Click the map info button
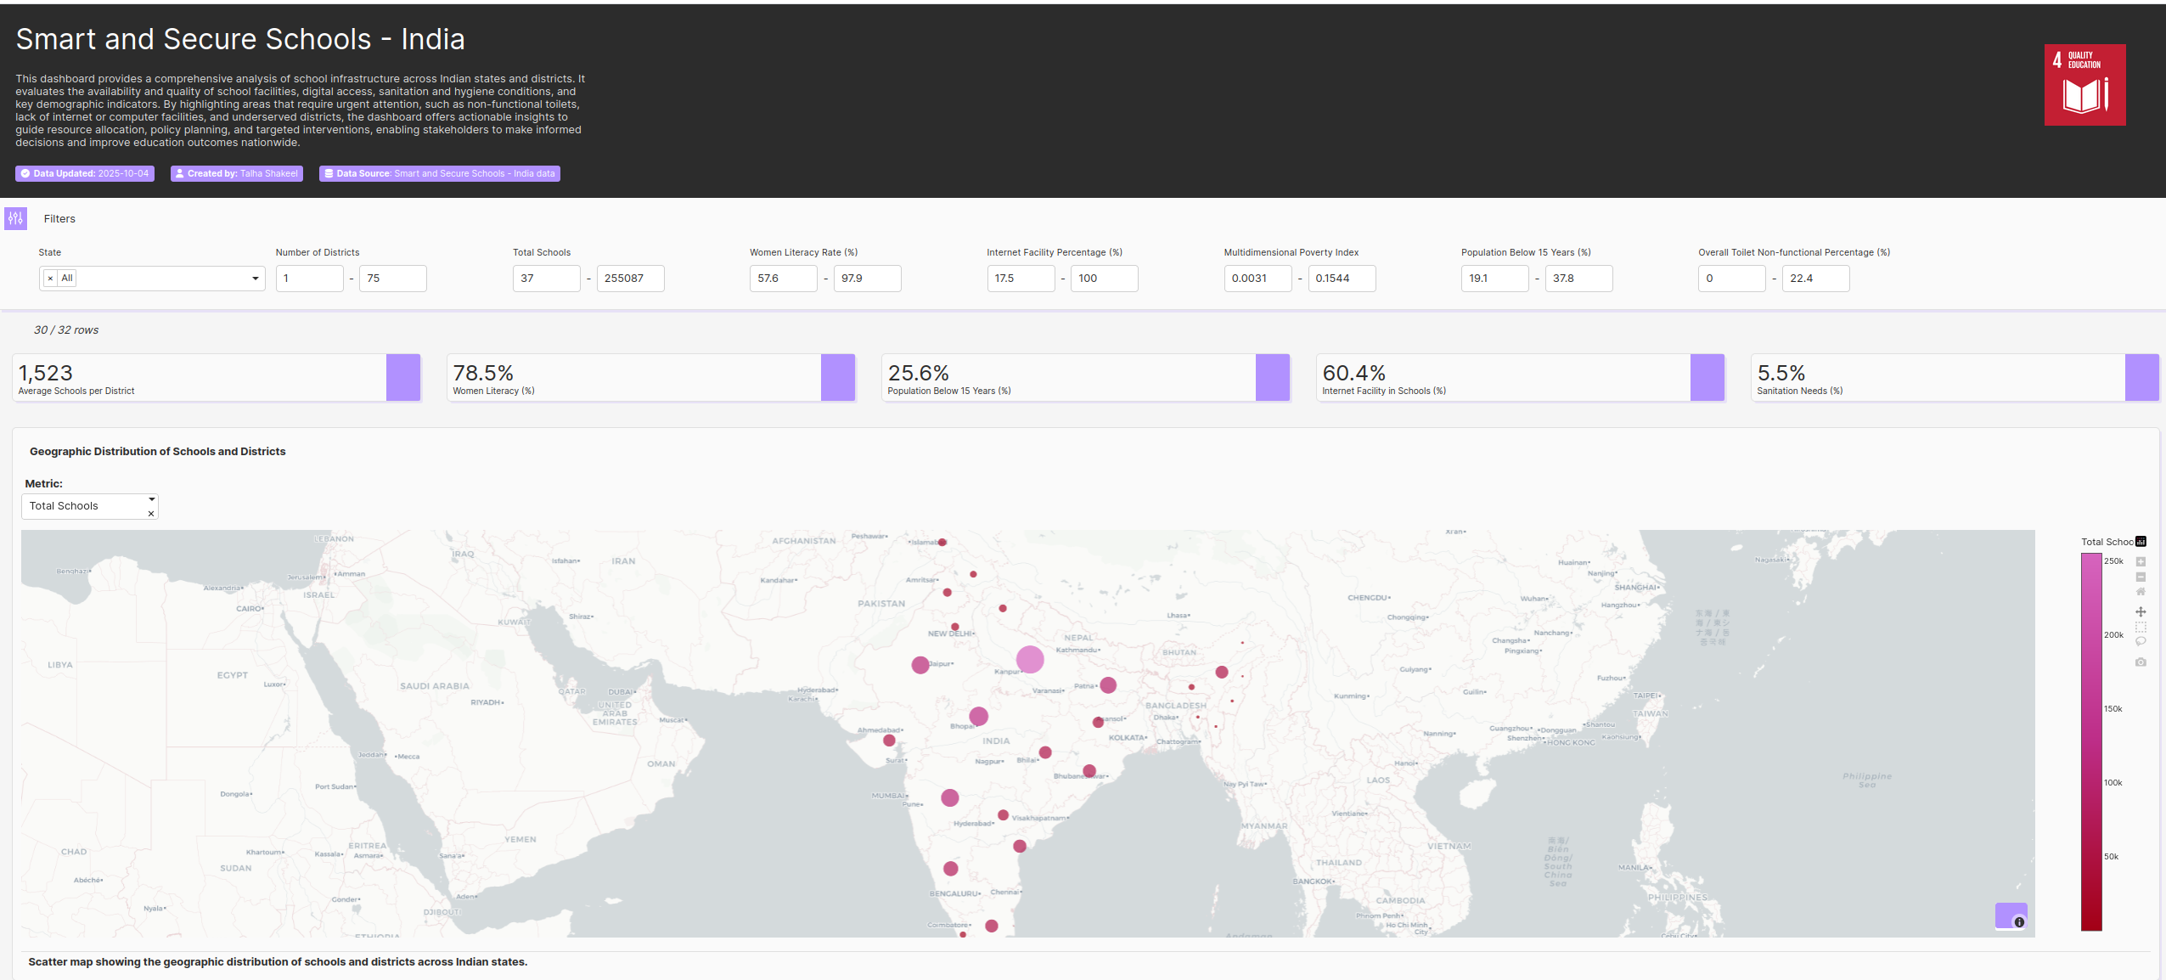Viewport: 2166px width, 980px height. 2019,921
